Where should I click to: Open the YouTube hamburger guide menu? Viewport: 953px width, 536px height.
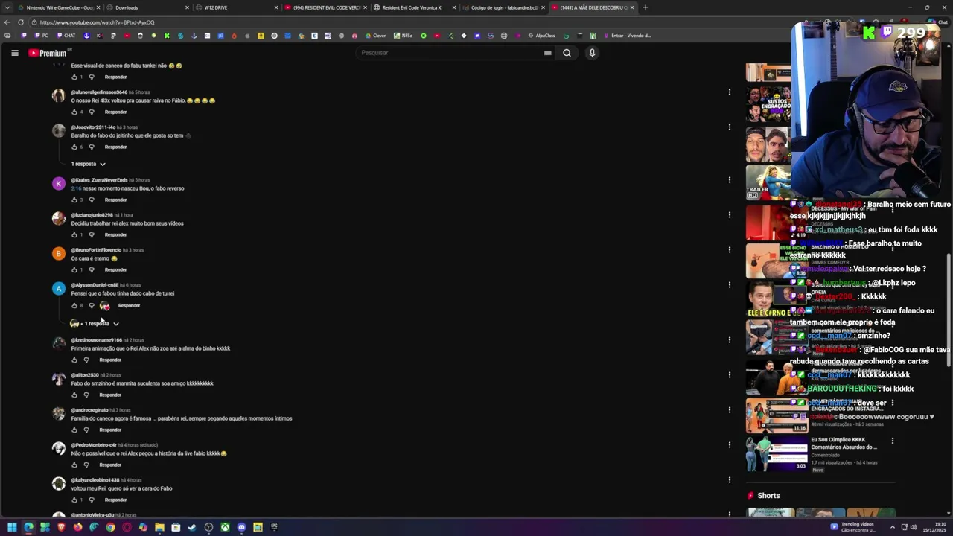click(x=14, y=53)
